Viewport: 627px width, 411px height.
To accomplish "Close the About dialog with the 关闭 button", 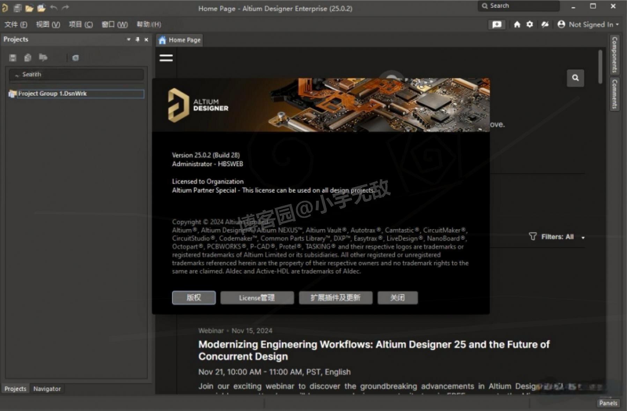I will (x=398, y=298).
